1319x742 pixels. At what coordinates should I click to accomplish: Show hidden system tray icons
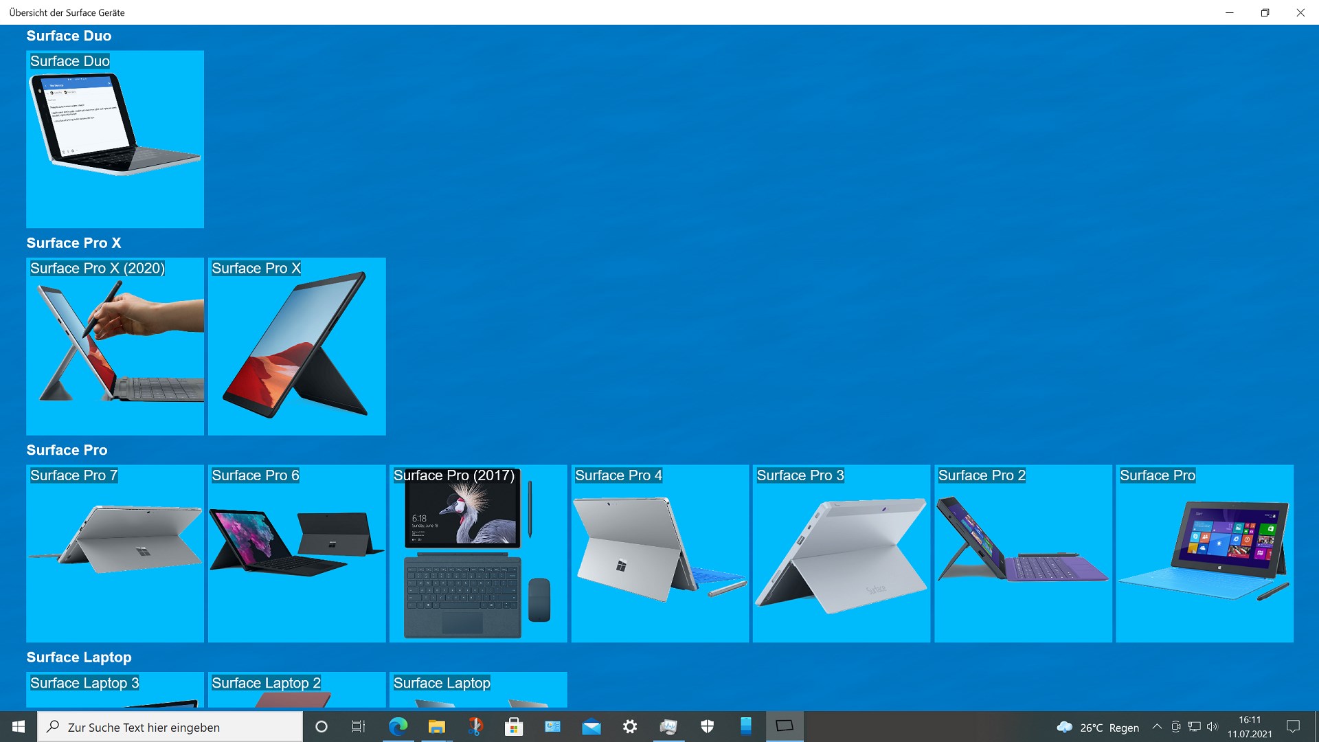point(1157,727)
